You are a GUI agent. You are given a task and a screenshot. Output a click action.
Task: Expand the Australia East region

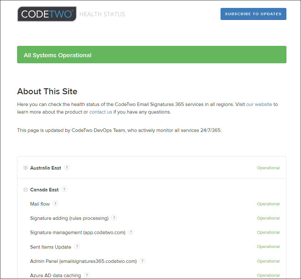point(25,168)
